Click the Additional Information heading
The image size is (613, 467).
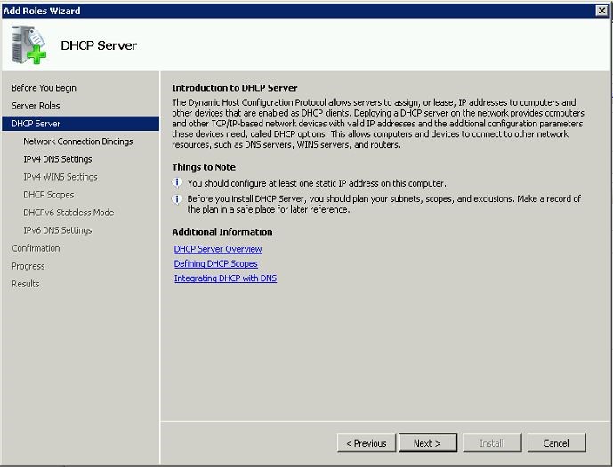click(222, 232)
